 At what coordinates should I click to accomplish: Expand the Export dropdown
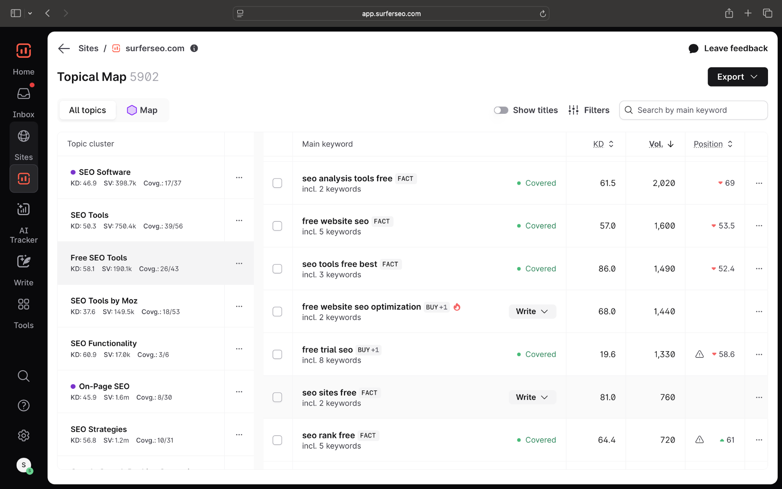(x=737, y=77)
